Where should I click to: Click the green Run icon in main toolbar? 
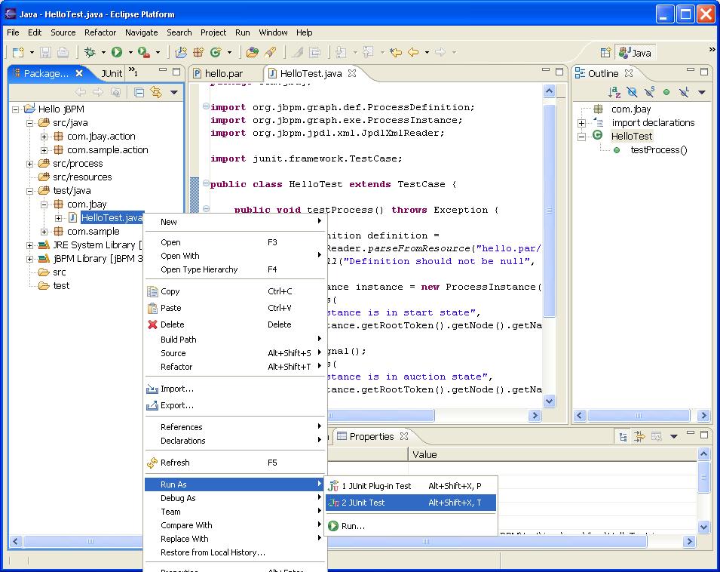click(x=117, y=52)
